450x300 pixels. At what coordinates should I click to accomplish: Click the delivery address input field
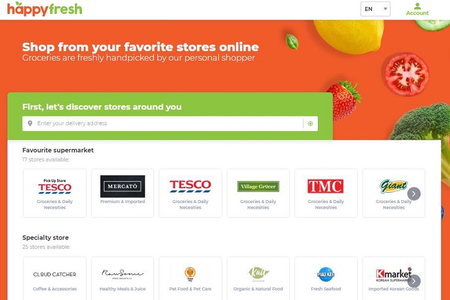pos(170,123)
